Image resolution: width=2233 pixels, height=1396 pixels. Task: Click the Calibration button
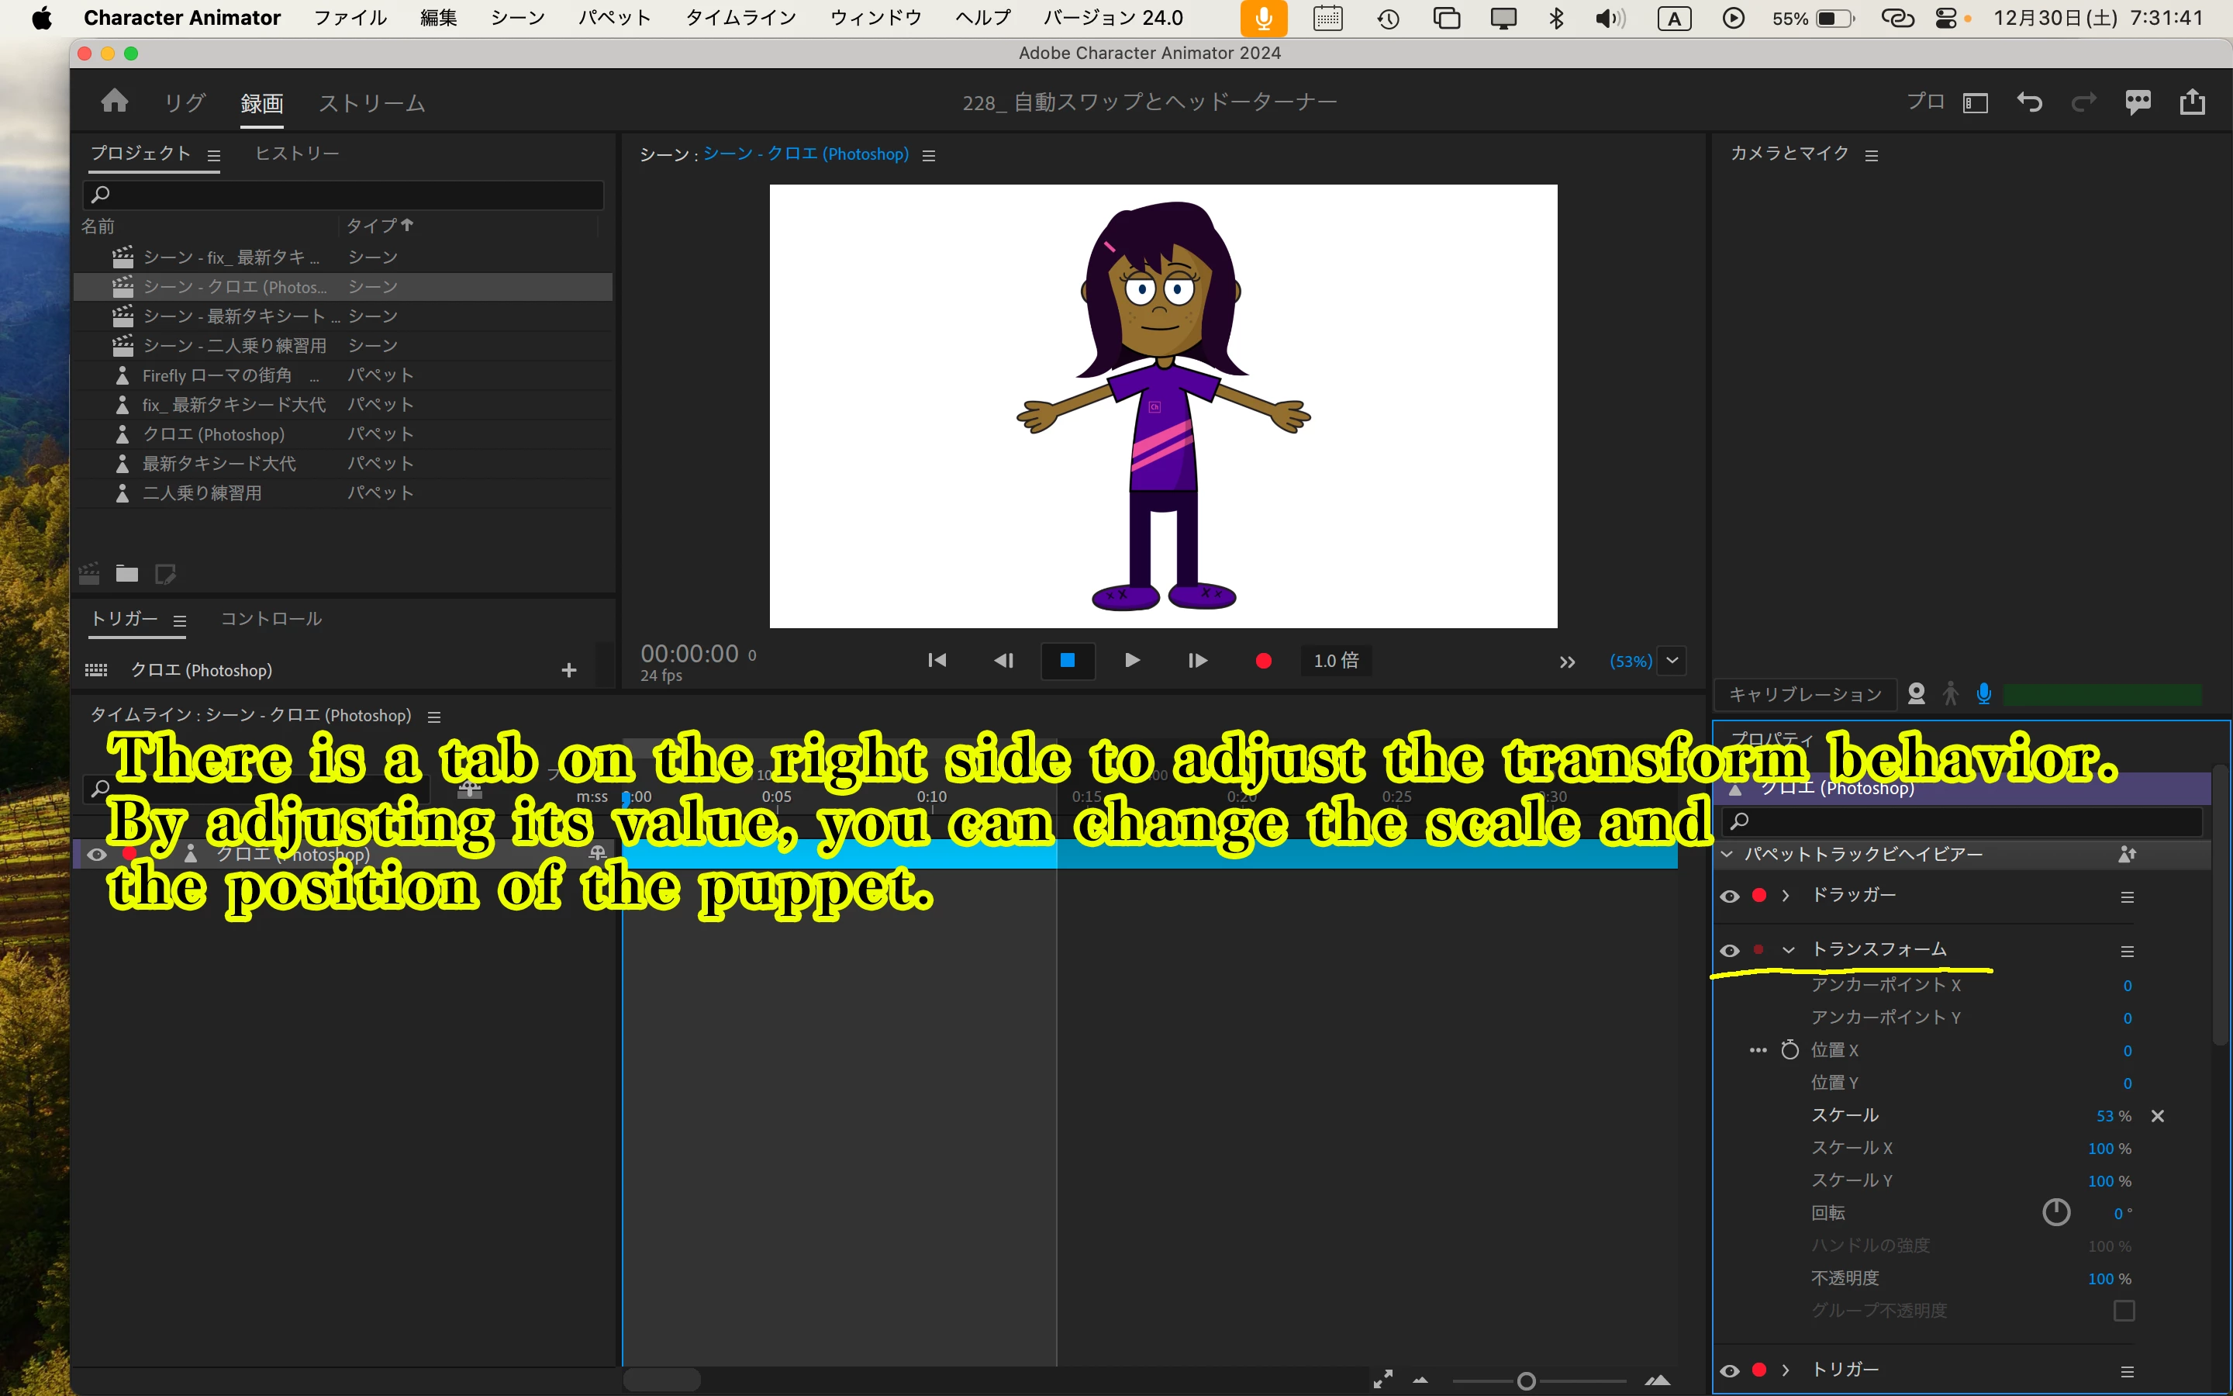[1805, 694]
